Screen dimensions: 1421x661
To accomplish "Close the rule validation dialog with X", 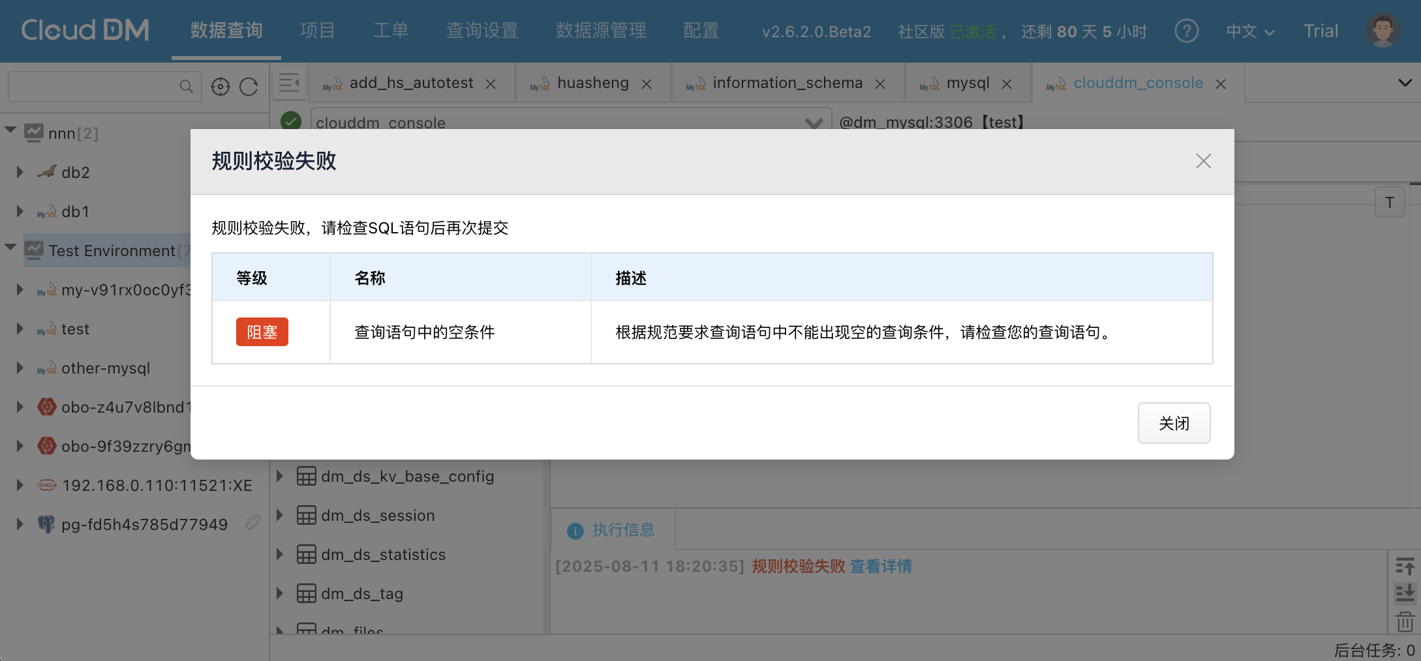I will (1203, 161).
